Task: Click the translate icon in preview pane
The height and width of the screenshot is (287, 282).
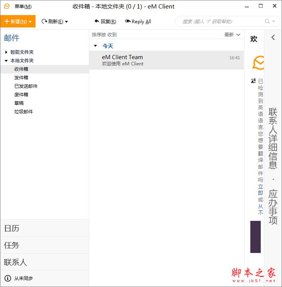Action: 253,81
